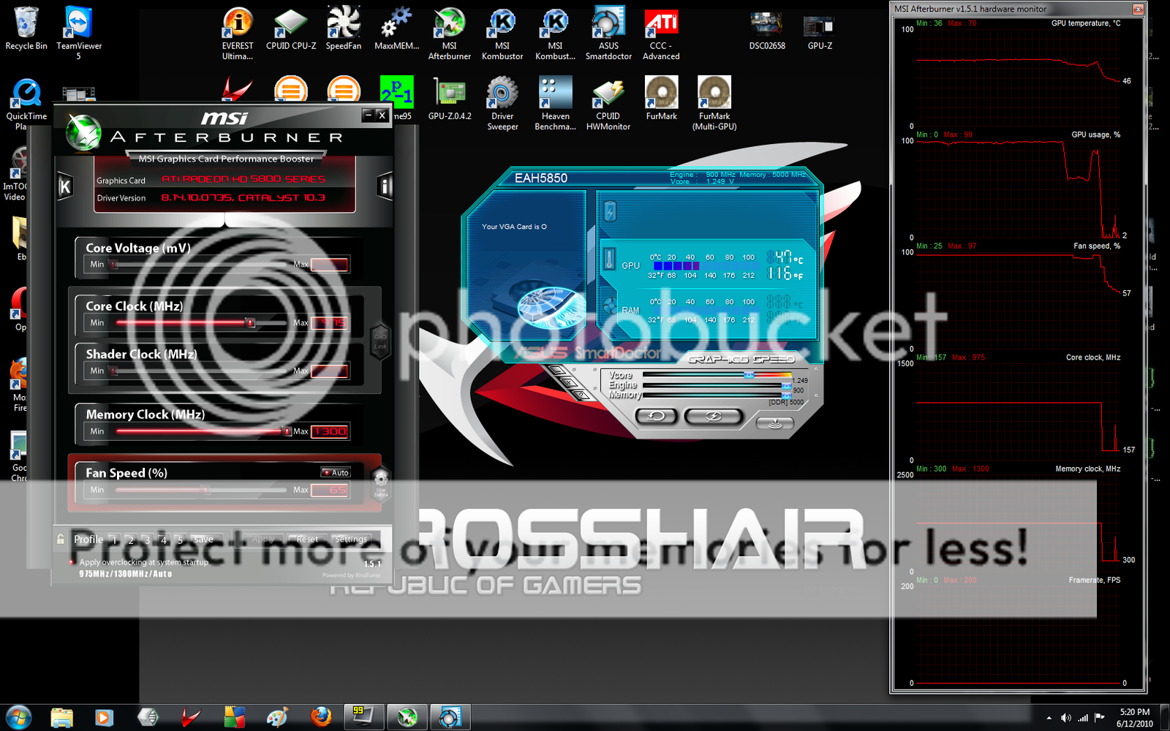Open the DSC02658 image file icon
This screenshot has height=731, width=1170.
767,30
